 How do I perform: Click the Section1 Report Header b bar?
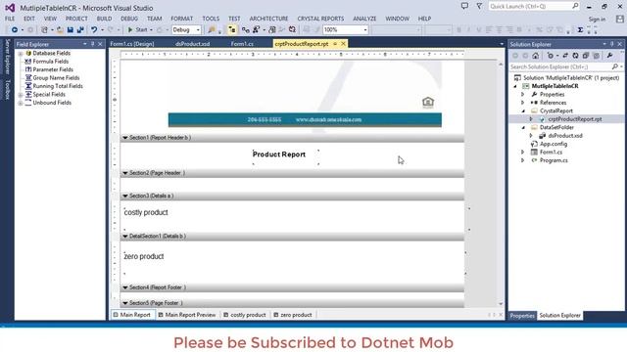click(292, 138)
